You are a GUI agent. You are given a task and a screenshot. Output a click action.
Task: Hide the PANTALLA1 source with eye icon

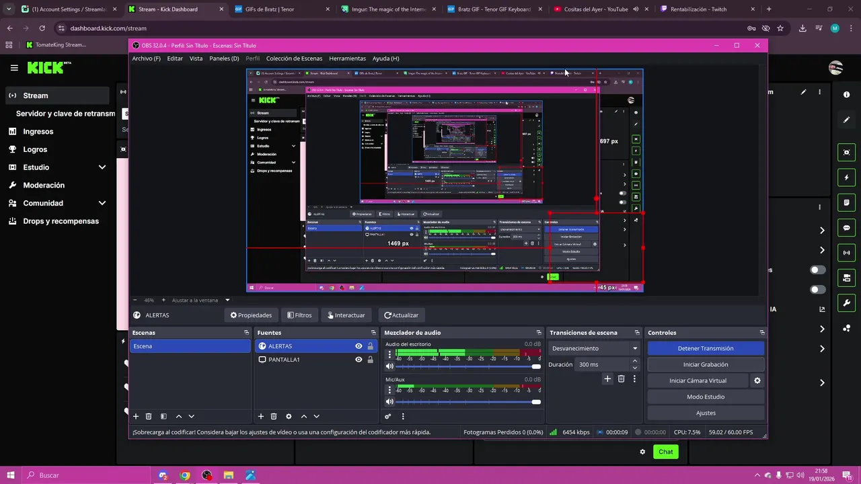coord(359,360)
